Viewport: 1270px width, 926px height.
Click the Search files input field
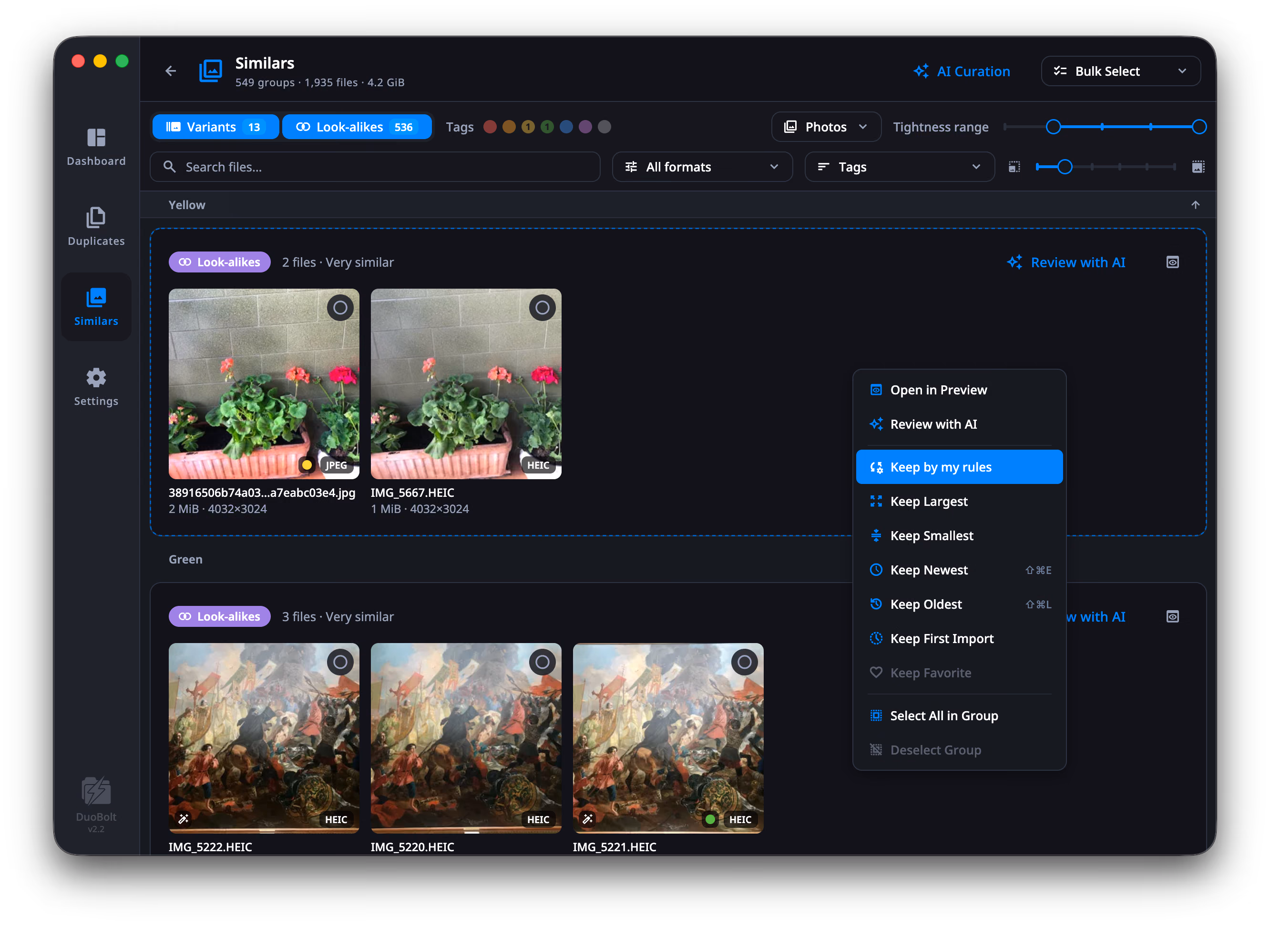tap(375, 167)
